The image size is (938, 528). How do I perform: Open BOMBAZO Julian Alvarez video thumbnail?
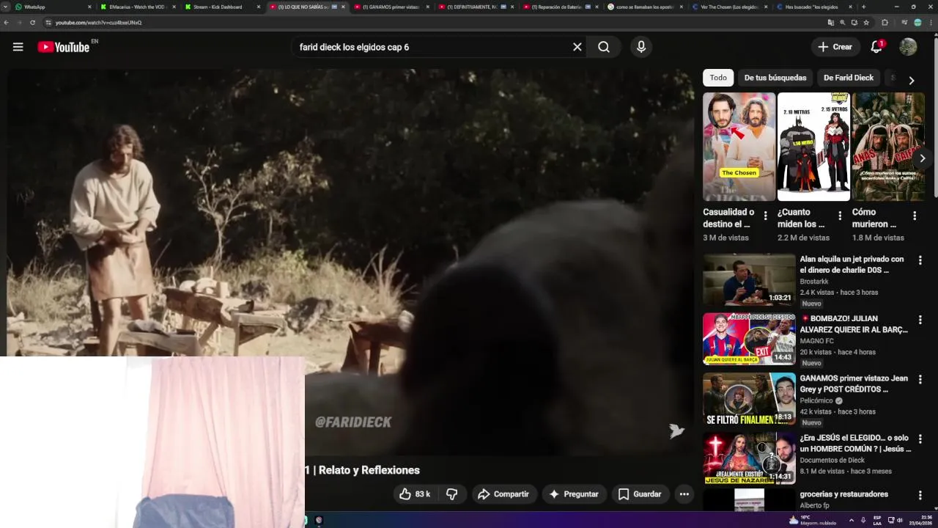(749, 339)
